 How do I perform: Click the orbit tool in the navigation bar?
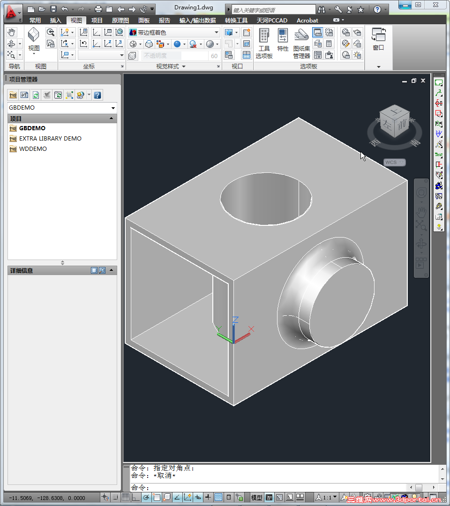point(421,244)
